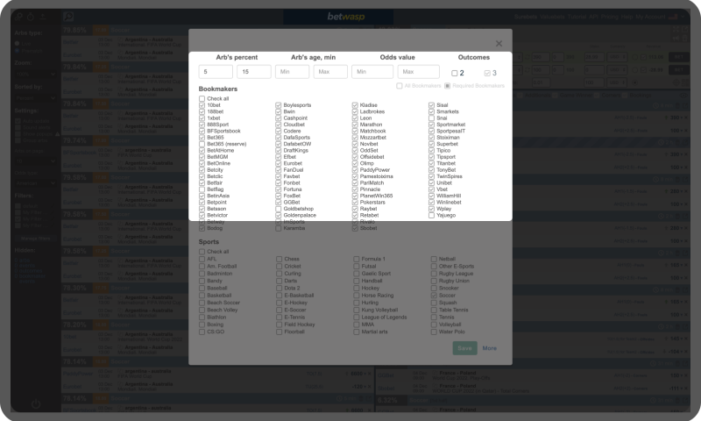Open the Sorted by Percent dropdown
The width and height of the screenshot is (701, 421).
click(x=35, y=98)
